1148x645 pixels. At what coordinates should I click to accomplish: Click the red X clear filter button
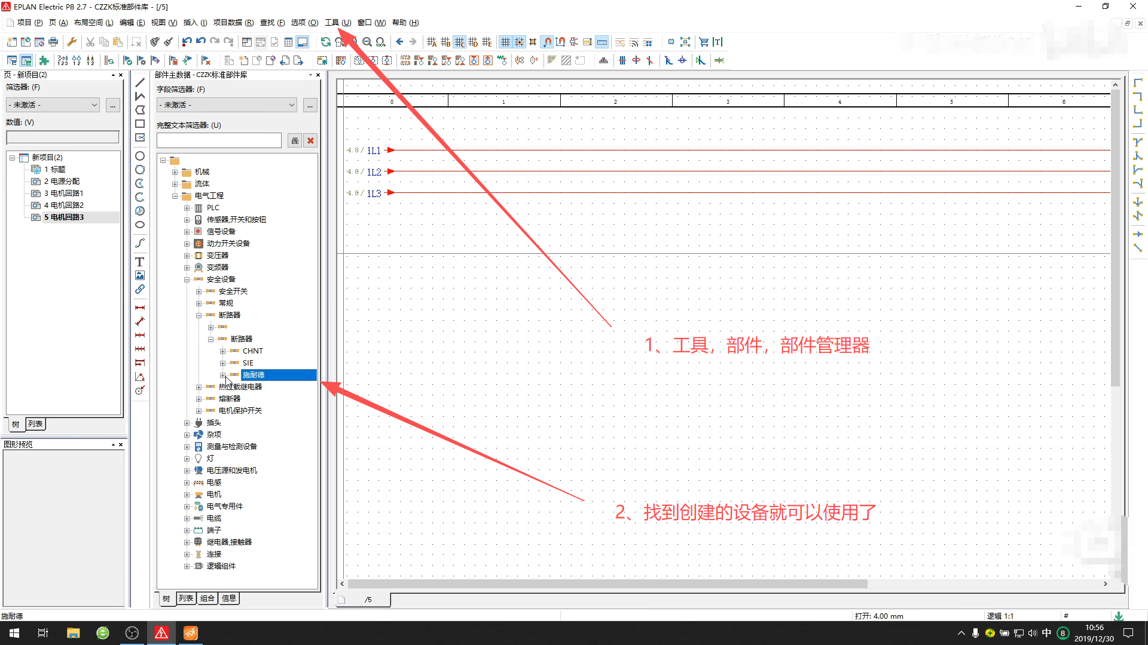[310, 141]
